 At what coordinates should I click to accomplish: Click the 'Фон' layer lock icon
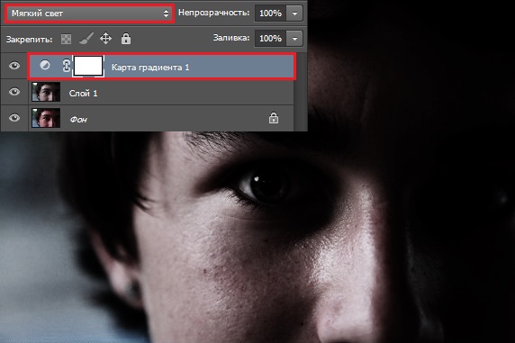(274, 118)
